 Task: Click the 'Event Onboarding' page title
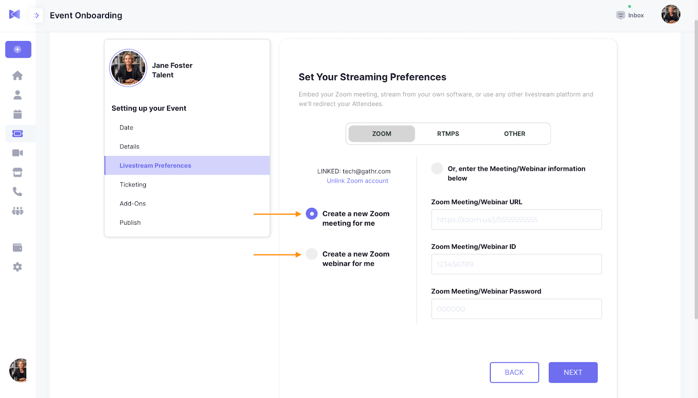tap(86, 15)
